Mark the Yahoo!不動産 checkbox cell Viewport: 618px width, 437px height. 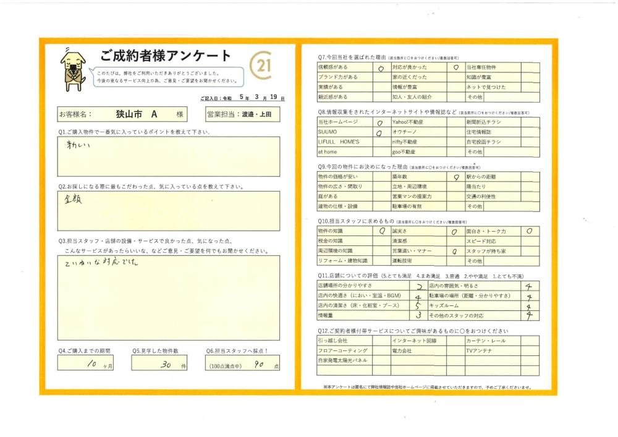tap(456, 122)
